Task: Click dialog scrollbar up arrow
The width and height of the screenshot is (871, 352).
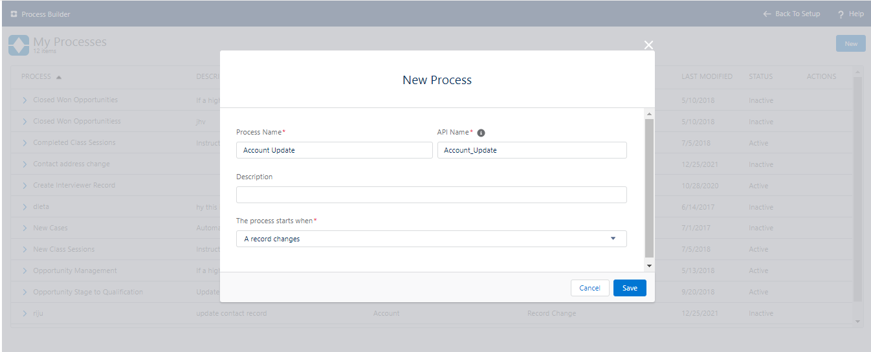Action: (x=650, y=114)
